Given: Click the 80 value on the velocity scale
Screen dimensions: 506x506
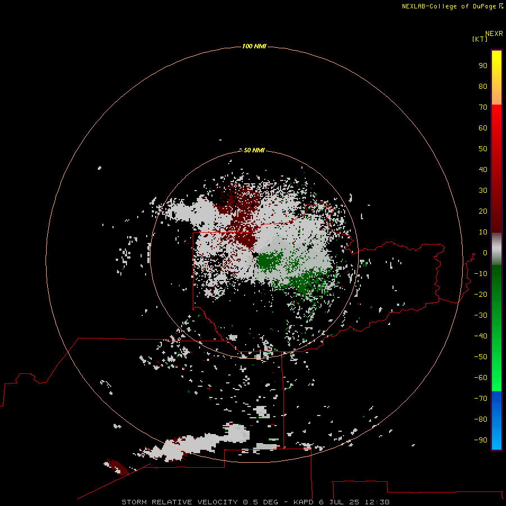Looking at the screenshot, I should pyautogui.click(x=483, y=86).
